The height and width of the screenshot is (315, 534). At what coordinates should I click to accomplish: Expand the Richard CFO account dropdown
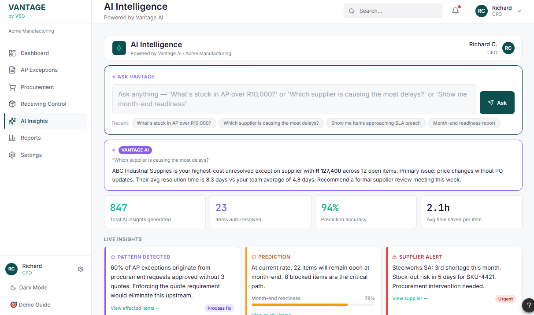(x=498, y=11)
